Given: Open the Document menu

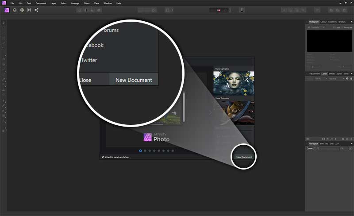Looking at the screenshot, I should (x=41, y=4).
